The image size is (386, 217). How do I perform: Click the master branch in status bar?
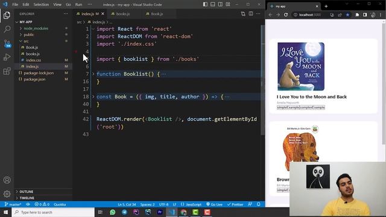click(13, 204)
